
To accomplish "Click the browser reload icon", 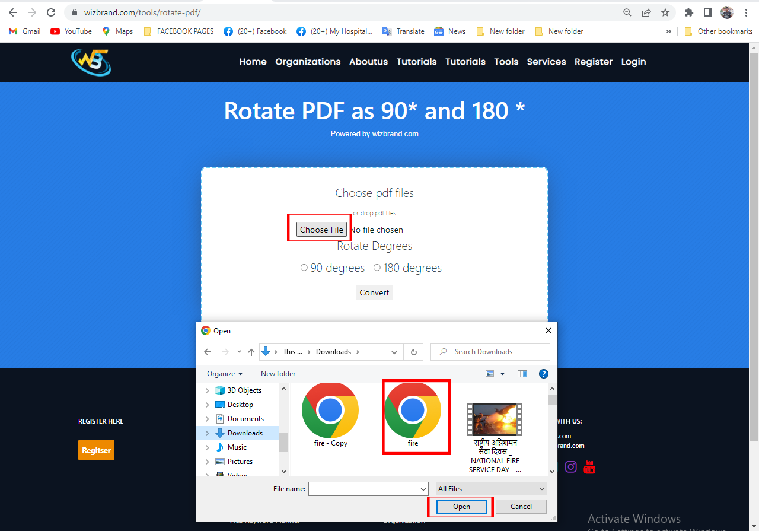I will click(51, 12).
